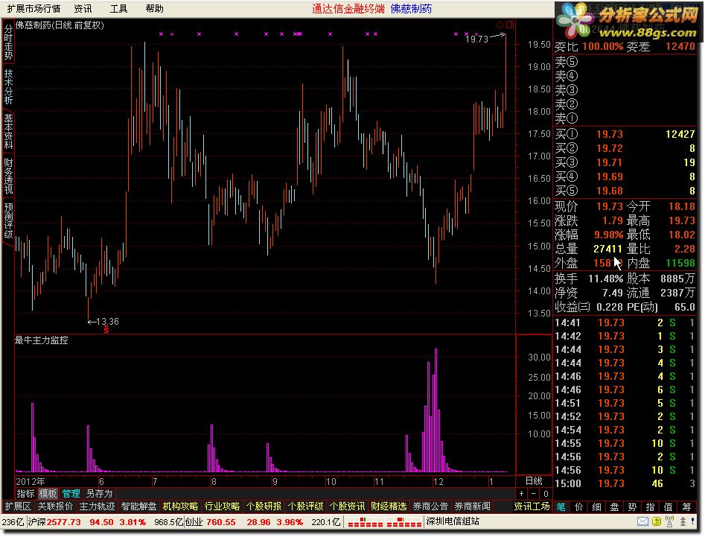Open the 资讯工场 tab

point(532,506)
